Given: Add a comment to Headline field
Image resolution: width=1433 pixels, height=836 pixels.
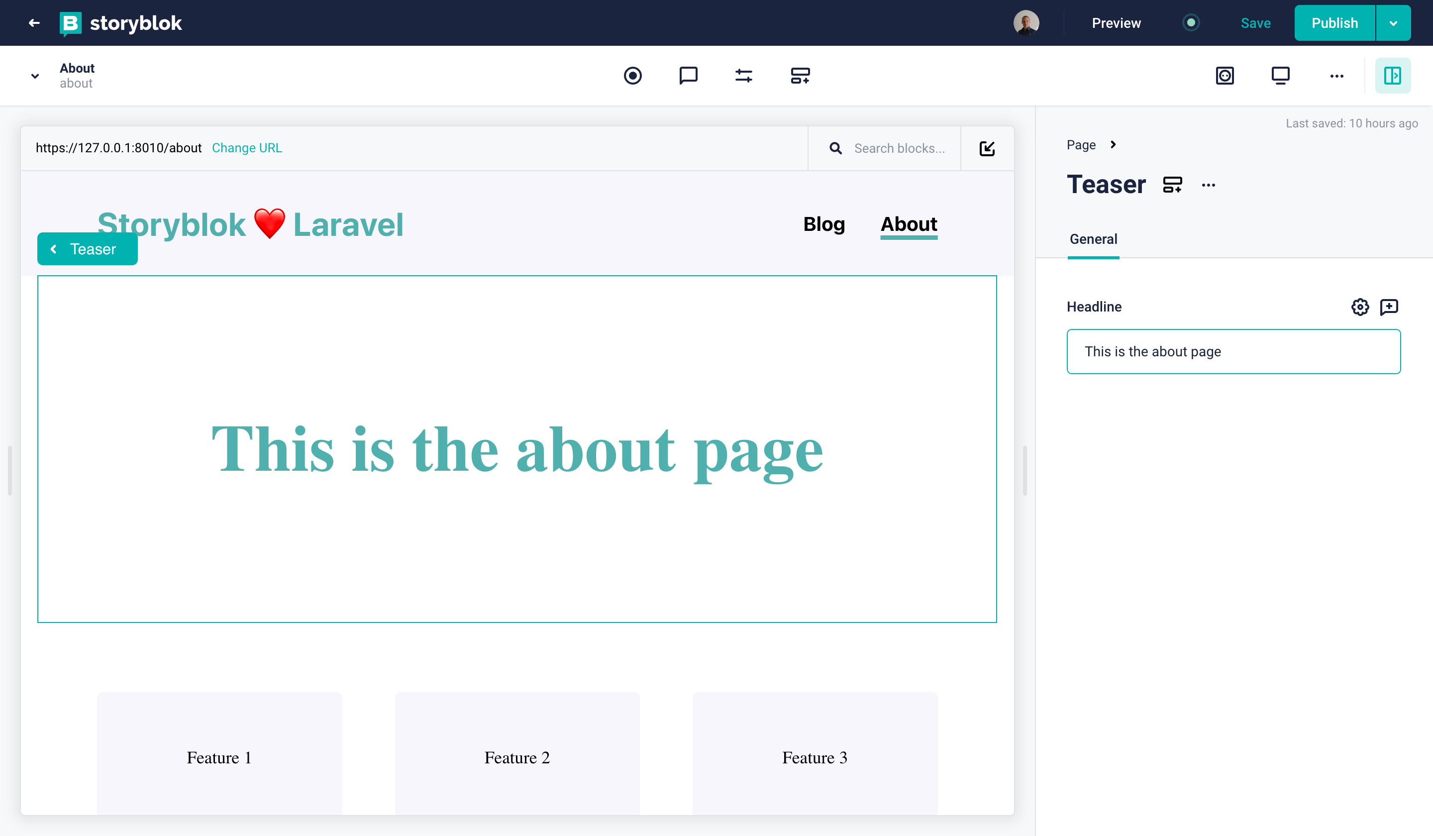Looking at the screenshot, I should 1389,307.
